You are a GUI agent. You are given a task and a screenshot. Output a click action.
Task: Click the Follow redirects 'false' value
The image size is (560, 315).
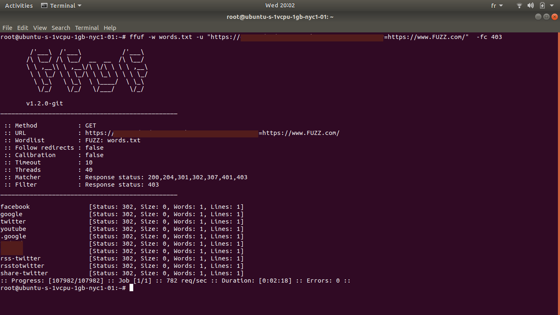pyautogui.click(x=94, y=148)
